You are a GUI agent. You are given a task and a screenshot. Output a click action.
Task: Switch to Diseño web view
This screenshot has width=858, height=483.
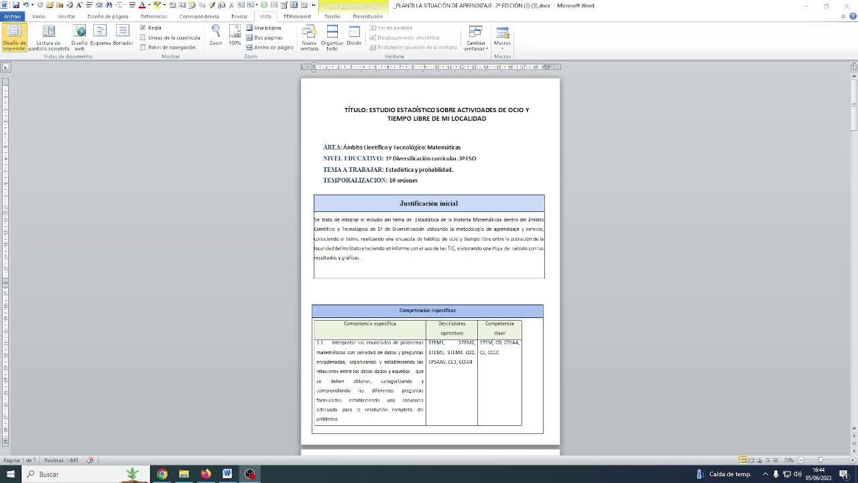[x=79, y=38]
